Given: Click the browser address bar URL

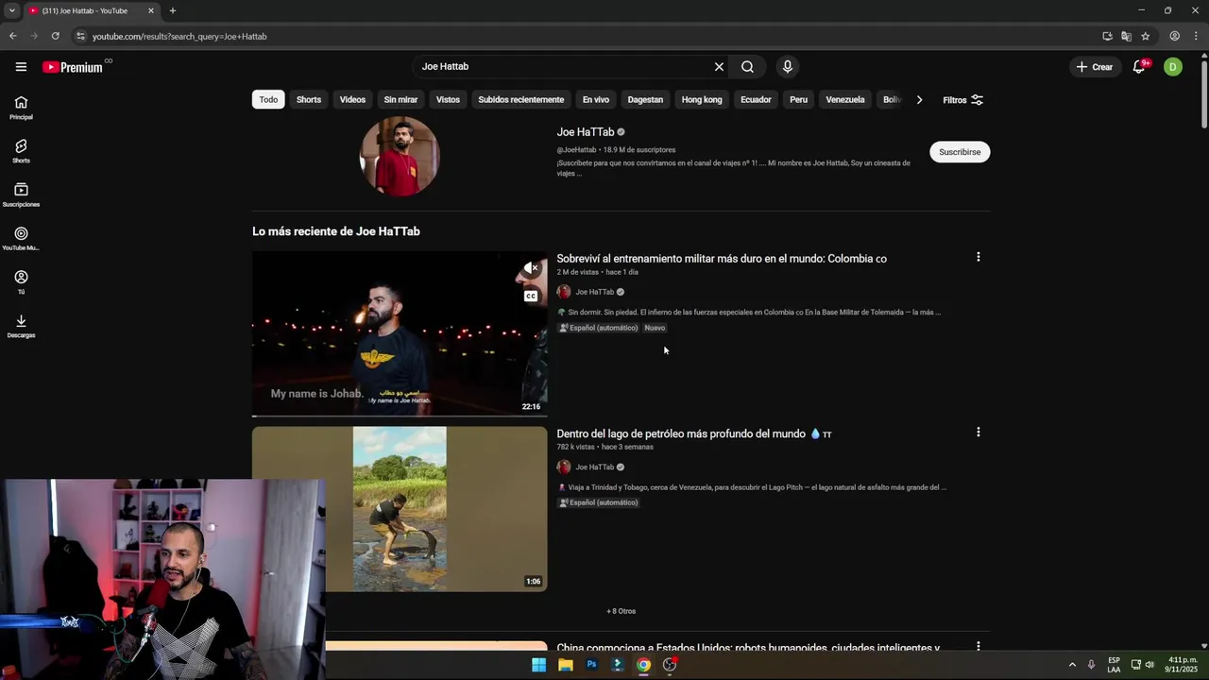Looking at the screenshot, I should click(x=179, y=36).
